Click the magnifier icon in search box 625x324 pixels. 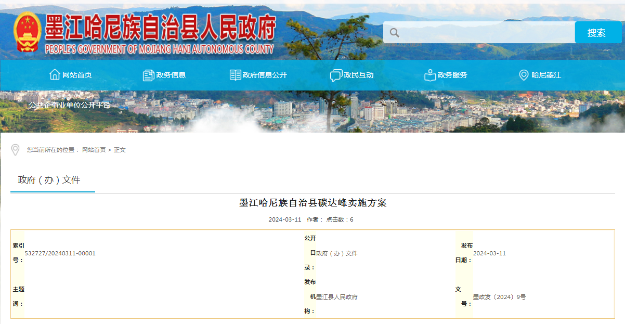pos(395,33)
